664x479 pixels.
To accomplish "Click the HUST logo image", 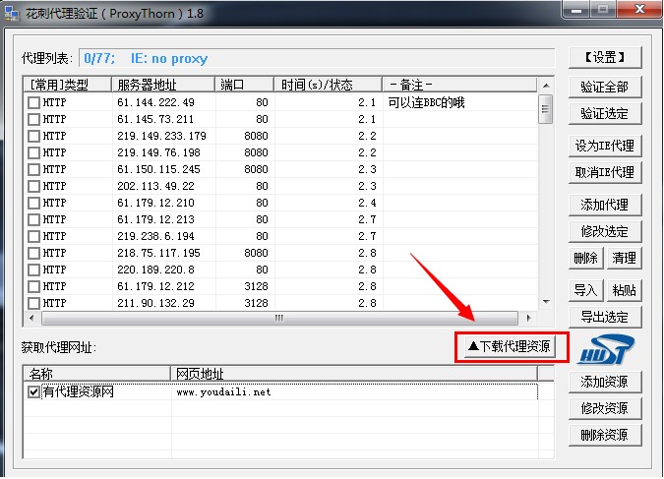I will (x=606, y=350).
